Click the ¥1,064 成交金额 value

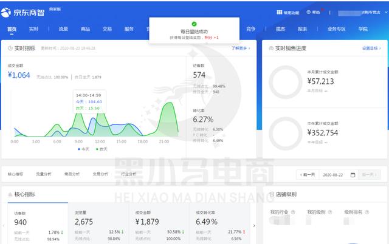tap(19, 75)
